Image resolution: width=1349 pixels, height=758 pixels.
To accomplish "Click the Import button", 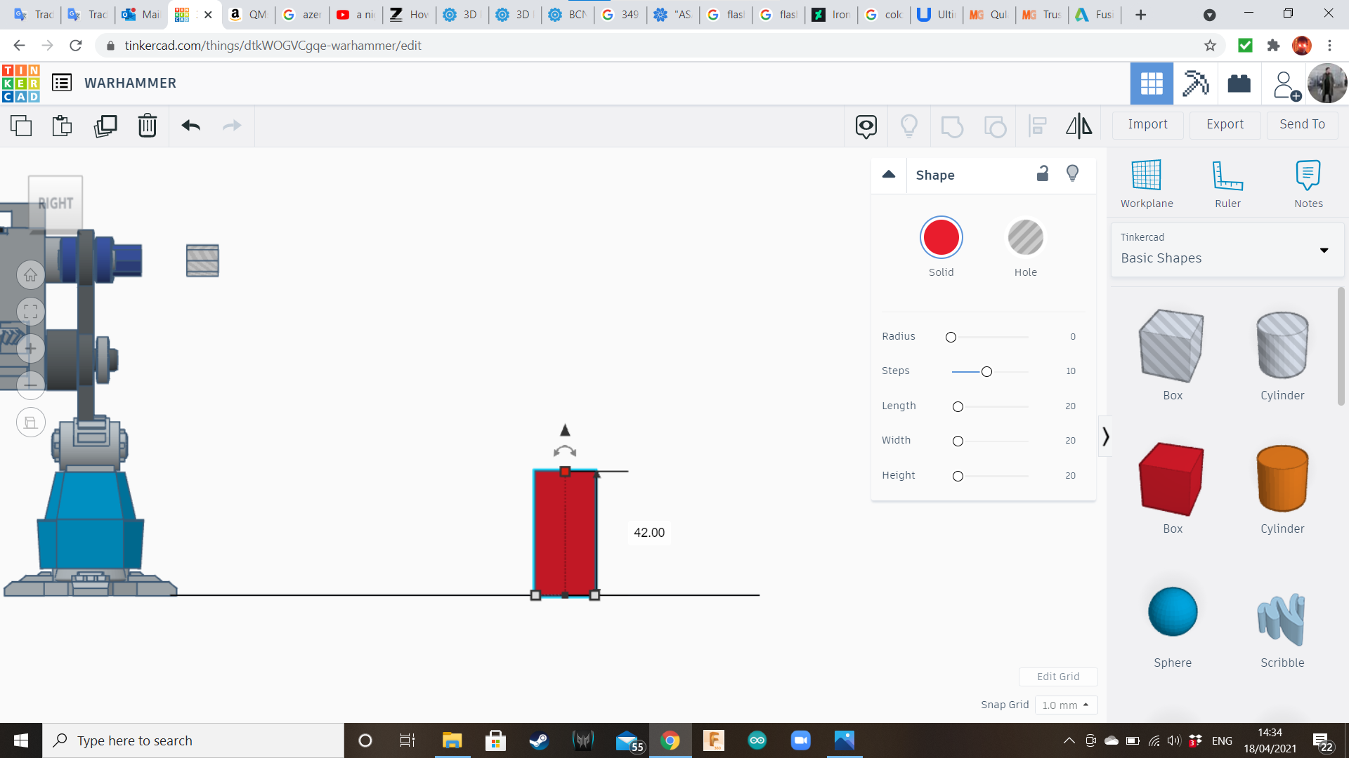I will pos(1147,124).
